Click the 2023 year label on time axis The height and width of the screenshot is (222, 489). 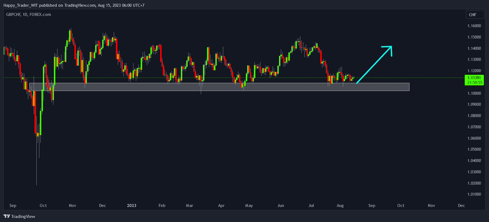[x=132, y=206]
